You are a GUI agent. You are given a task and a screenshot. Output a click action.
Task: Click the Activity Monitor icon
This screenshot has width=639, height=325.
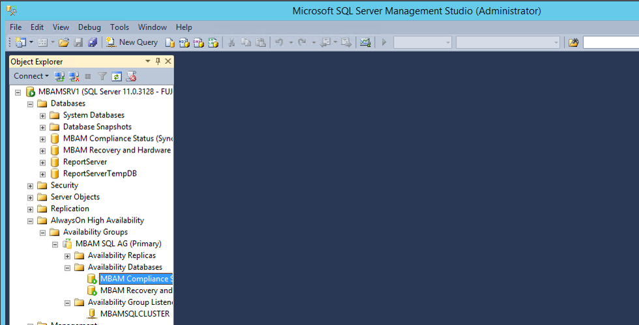[365, 42]
